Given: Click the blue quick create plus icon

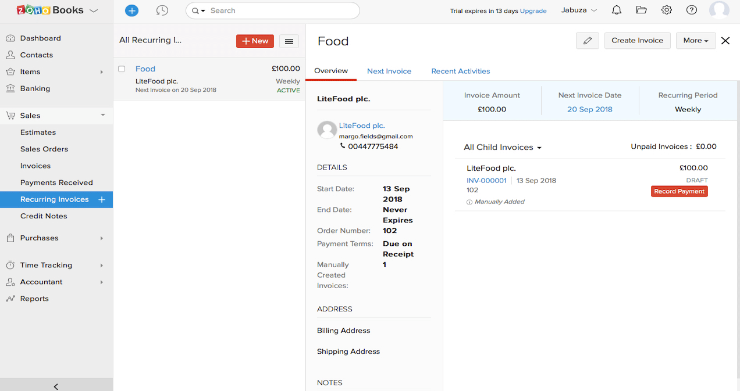Looking at the screenshot, I should pyautogui.click(x=132, y=10).
